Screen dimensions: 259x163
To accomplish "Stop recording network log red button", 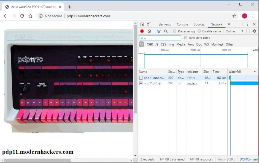I will (x=142, y=31).
